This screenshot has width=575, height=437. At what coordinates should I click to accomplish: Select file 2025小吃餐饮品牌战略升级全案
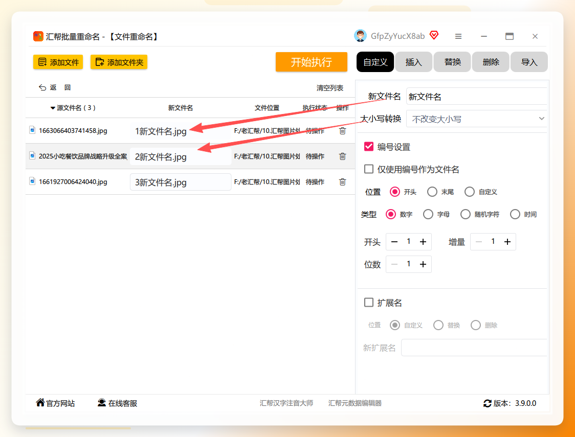83,156
